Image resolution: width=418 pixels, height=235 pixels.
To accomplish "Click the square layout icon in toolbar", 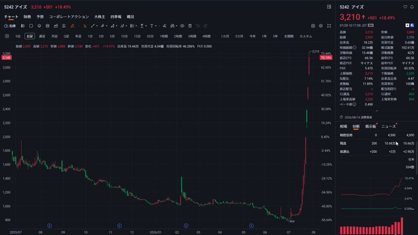I will click(31, 26).
